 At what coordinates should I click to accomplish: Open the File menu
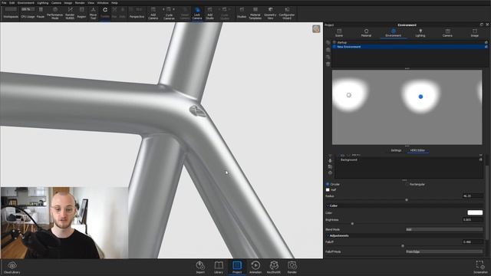tap(4, 3)
